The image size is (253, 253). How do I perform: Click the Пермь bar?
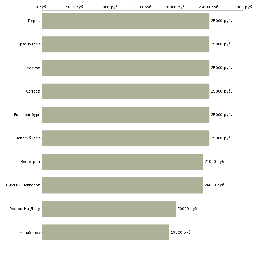pyautogui.click(x=125, y=21)
